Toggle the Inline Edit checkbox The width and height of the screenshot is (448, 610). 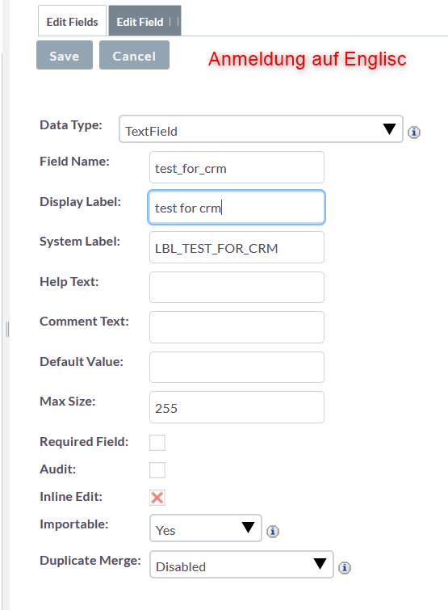click(x=157, y=498)
